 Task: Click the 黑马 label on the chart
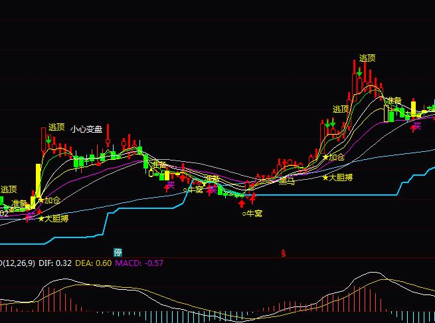click(x=287, y=180)
